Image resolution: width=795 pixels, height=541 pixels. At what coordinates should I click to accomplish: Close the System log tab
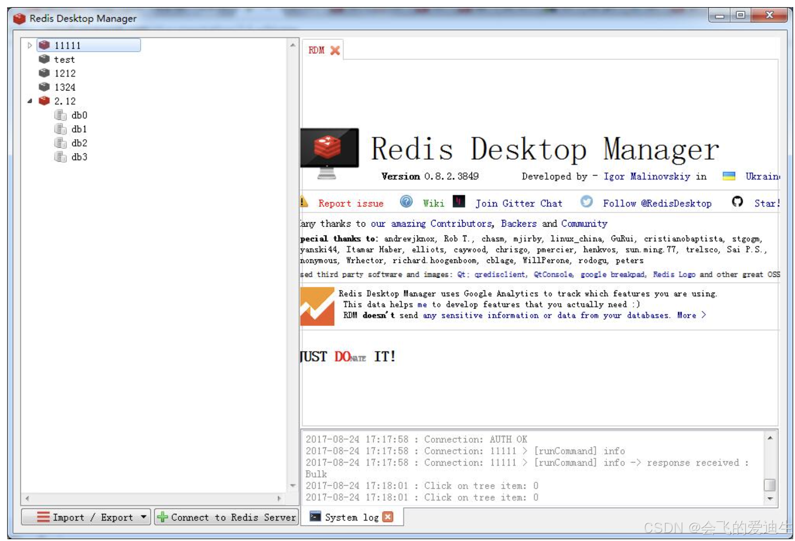click(388, 517)
